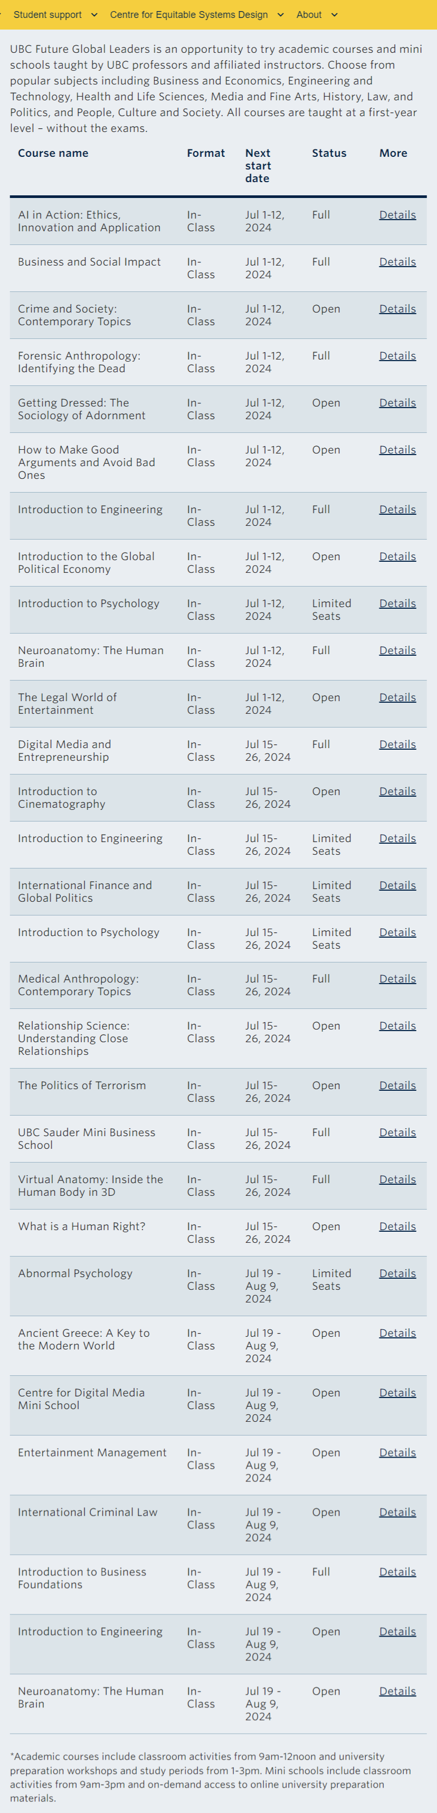View Details for UBC Sauder Mini Business School
The height and width of the screenshot is (1813, 437).
click(397, 1133)
